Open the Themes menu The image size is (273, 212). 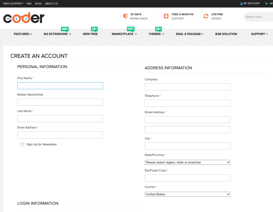coord(156,34)
